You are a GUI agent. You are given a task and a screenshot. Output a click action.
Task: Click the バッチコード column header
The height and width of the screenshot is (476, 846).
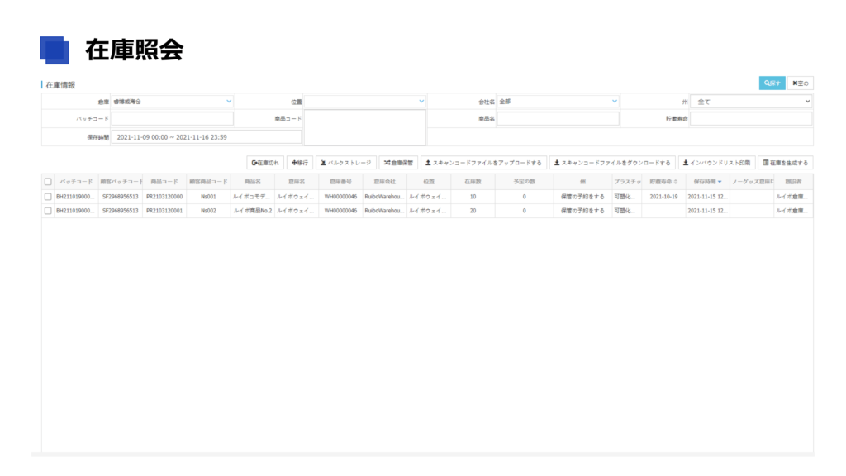click(76, 182)
